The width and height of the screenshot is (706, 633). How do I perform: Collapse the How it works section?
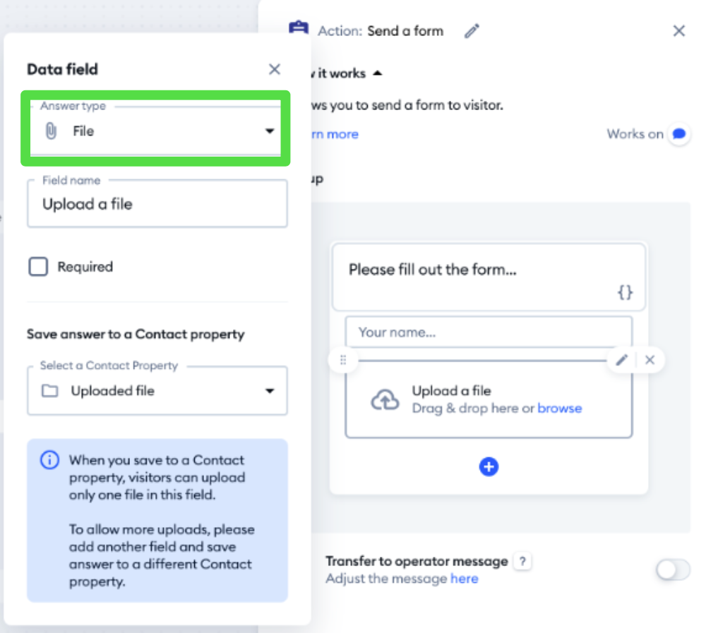(x=377, y=73)
